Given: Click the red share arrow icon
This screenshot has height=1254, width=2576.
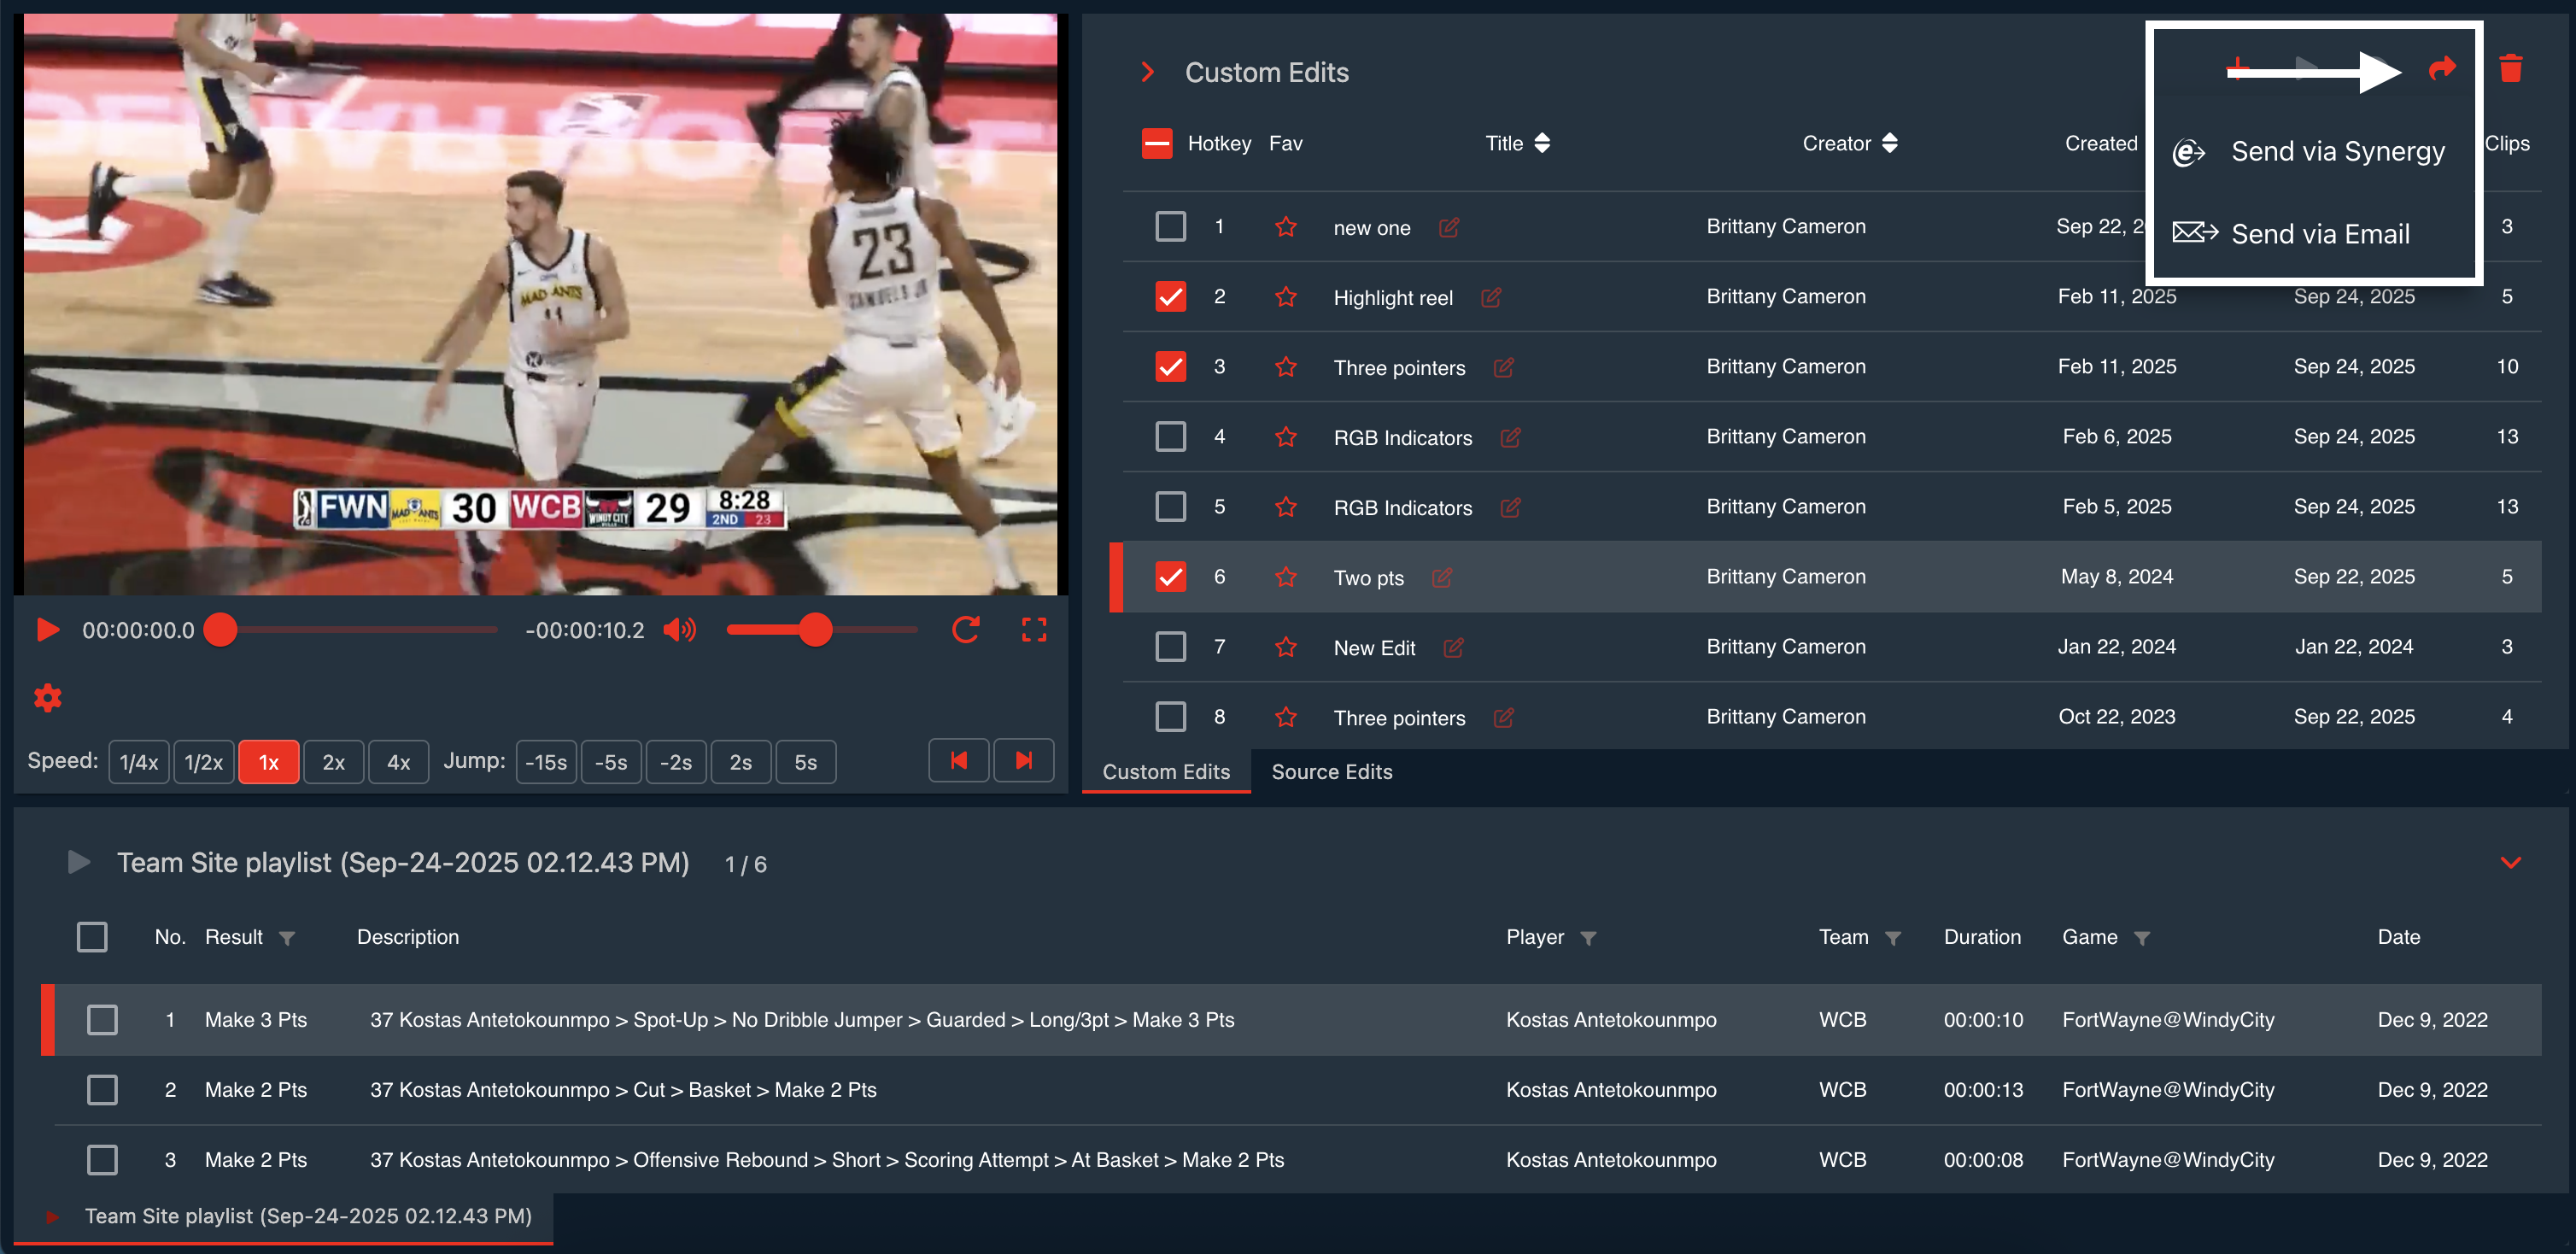Looking at the screenshot, I should tap(2442, 68).
